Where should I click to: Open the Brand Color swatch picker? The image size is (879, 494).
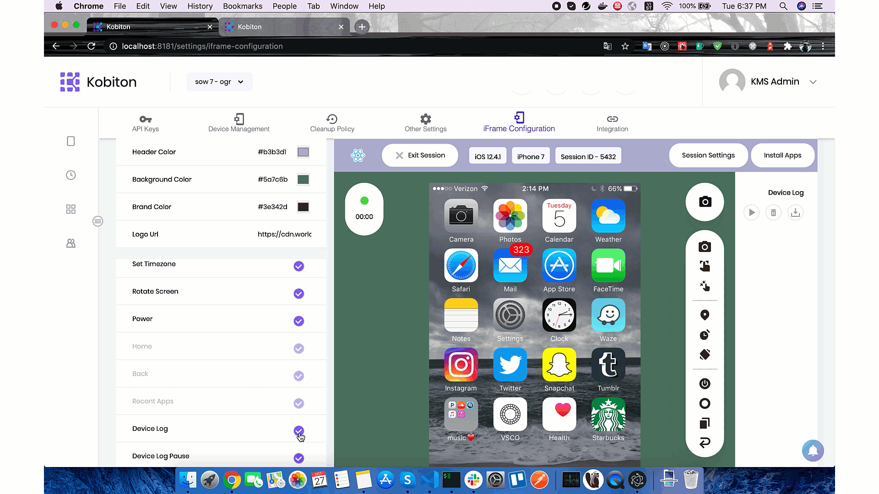[x=303, y=207]
